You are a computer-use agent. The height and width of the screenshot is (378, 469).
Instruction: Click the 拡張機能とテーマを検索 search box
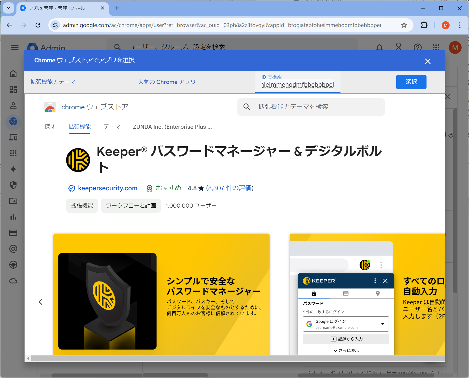point(311,107)
